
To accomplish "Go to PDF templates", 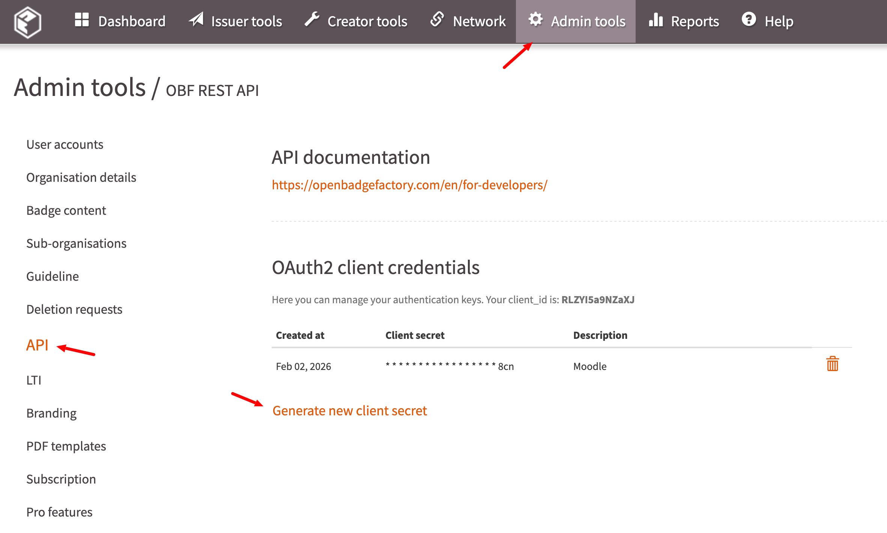I will coord(66,446).
